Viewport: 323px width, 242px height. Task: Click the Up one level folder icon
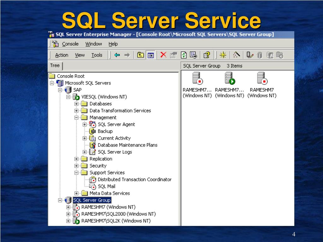coord(140,55)
